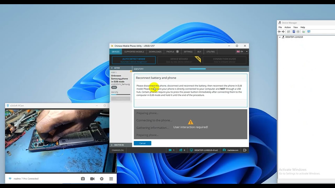Open the Devices tab in Chimera
Image resolution: width=335 pixels, height=188 pixels.
[x=115, y=52]
